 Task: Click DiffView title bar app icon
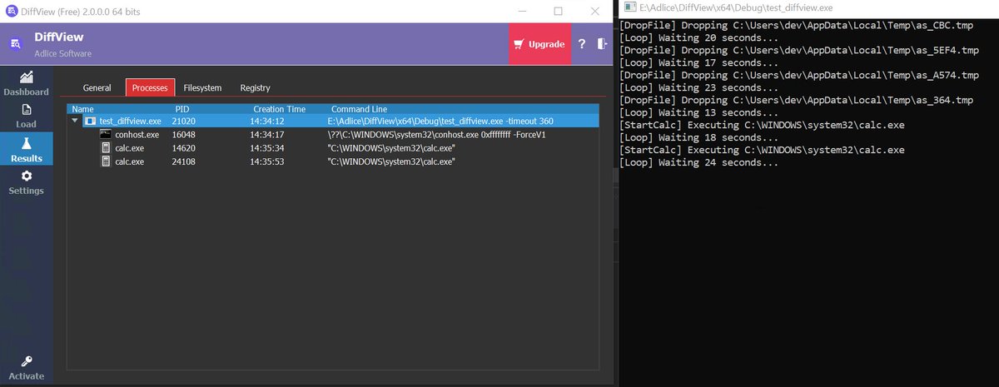pyautogui.click(x=10, y=11)
